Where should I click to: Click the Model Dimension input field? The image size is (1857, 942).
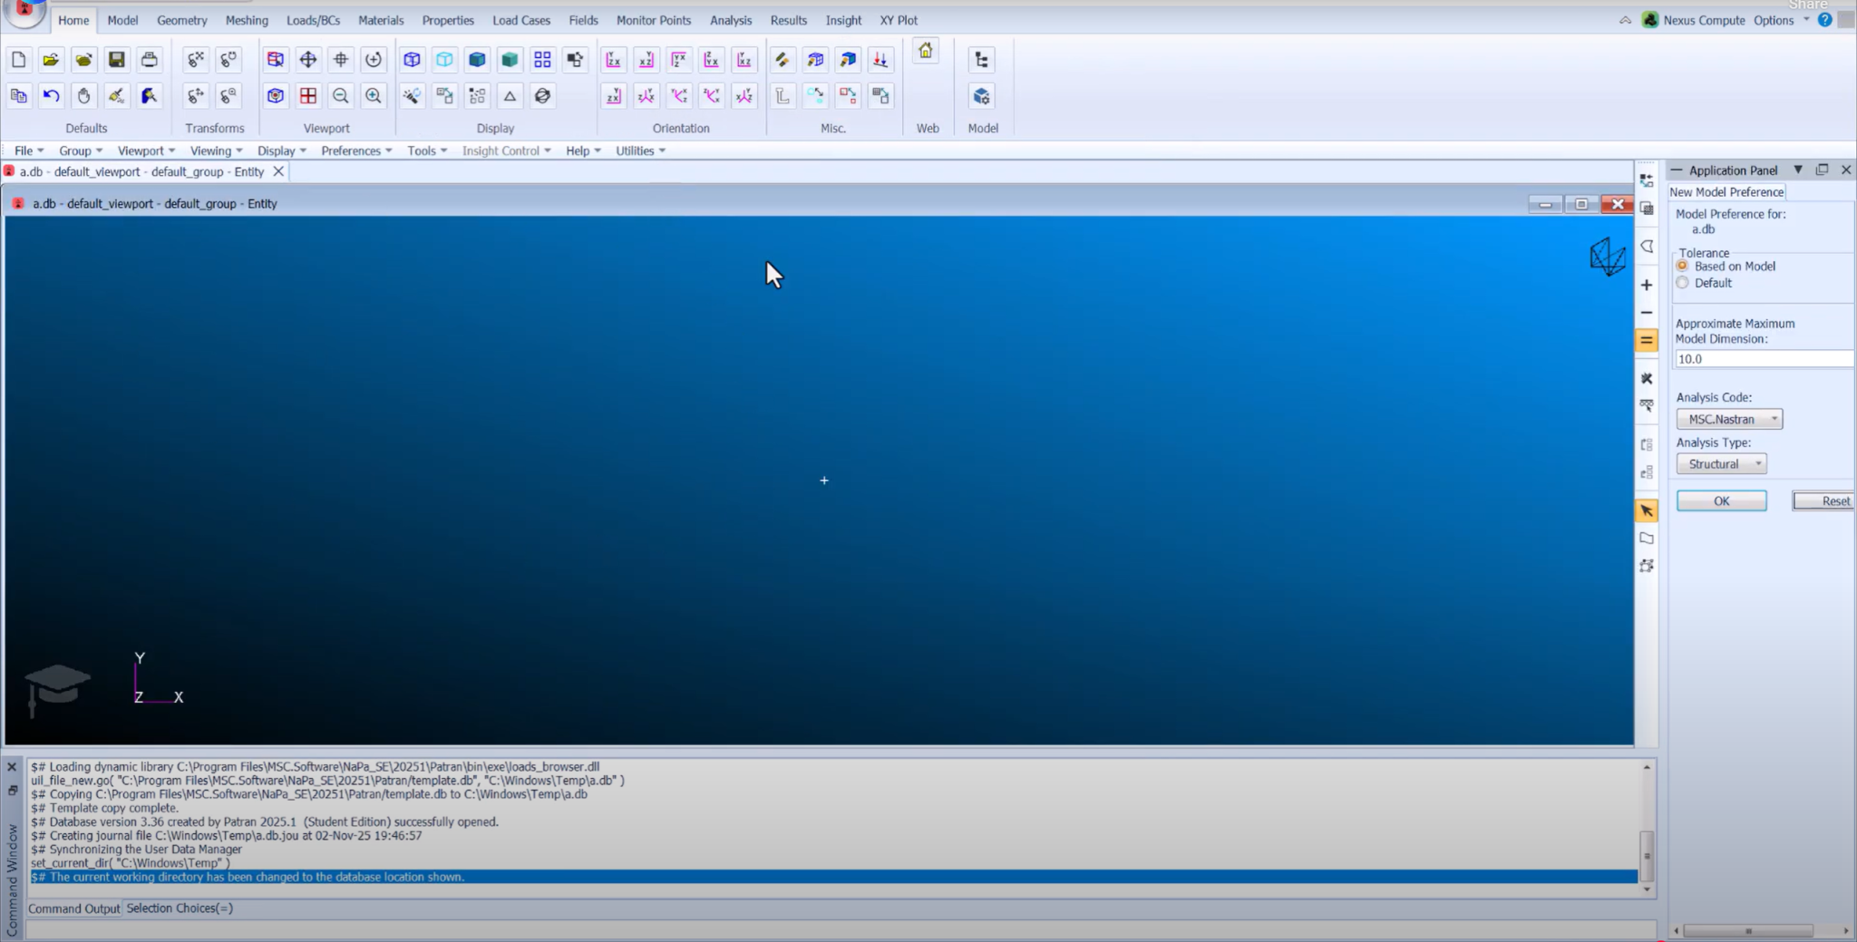click(x=1762, y=359)
